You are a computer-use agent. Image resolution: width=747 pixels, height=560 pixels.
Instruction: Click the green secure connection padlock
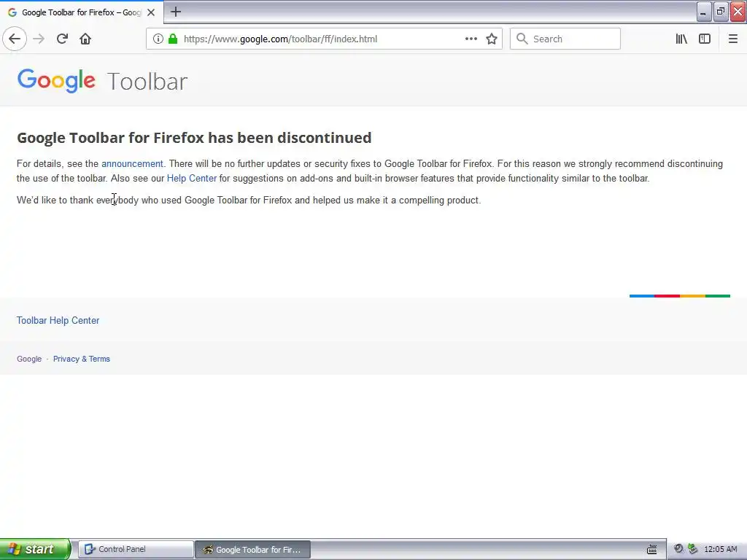(x=173, y=39)
